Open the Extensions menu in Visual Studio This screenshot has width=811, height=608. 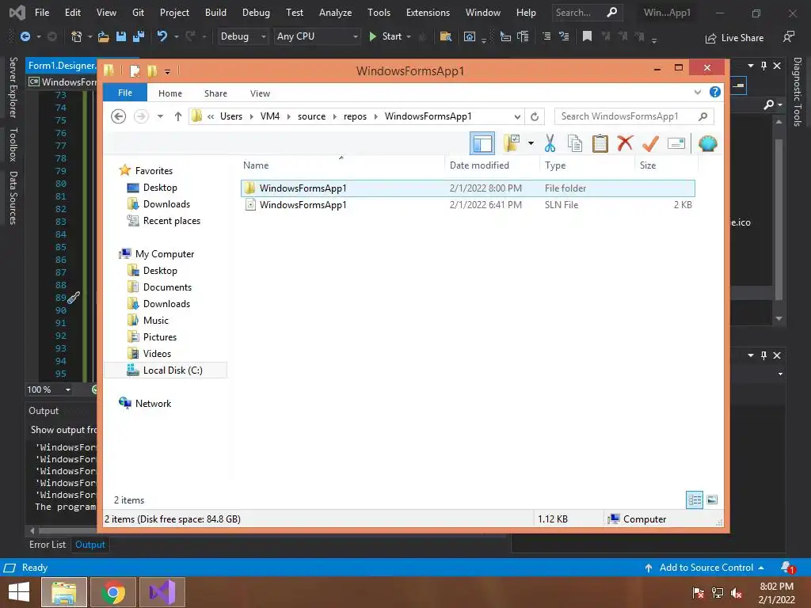pos(428,13)
